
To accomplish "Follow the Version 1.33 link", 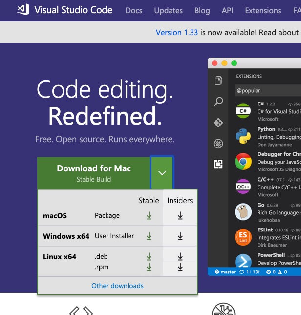I will tap(177, 32).
